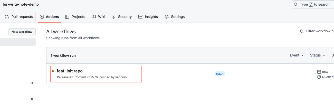This screenshot has height=104, width=334.
Task: Click the Security shield icon
Action: [x=113, y=17]
